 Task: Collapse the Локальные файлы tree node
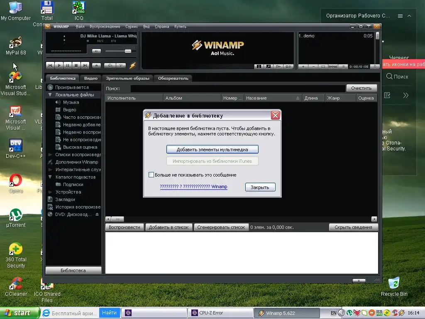pos(50,95)
